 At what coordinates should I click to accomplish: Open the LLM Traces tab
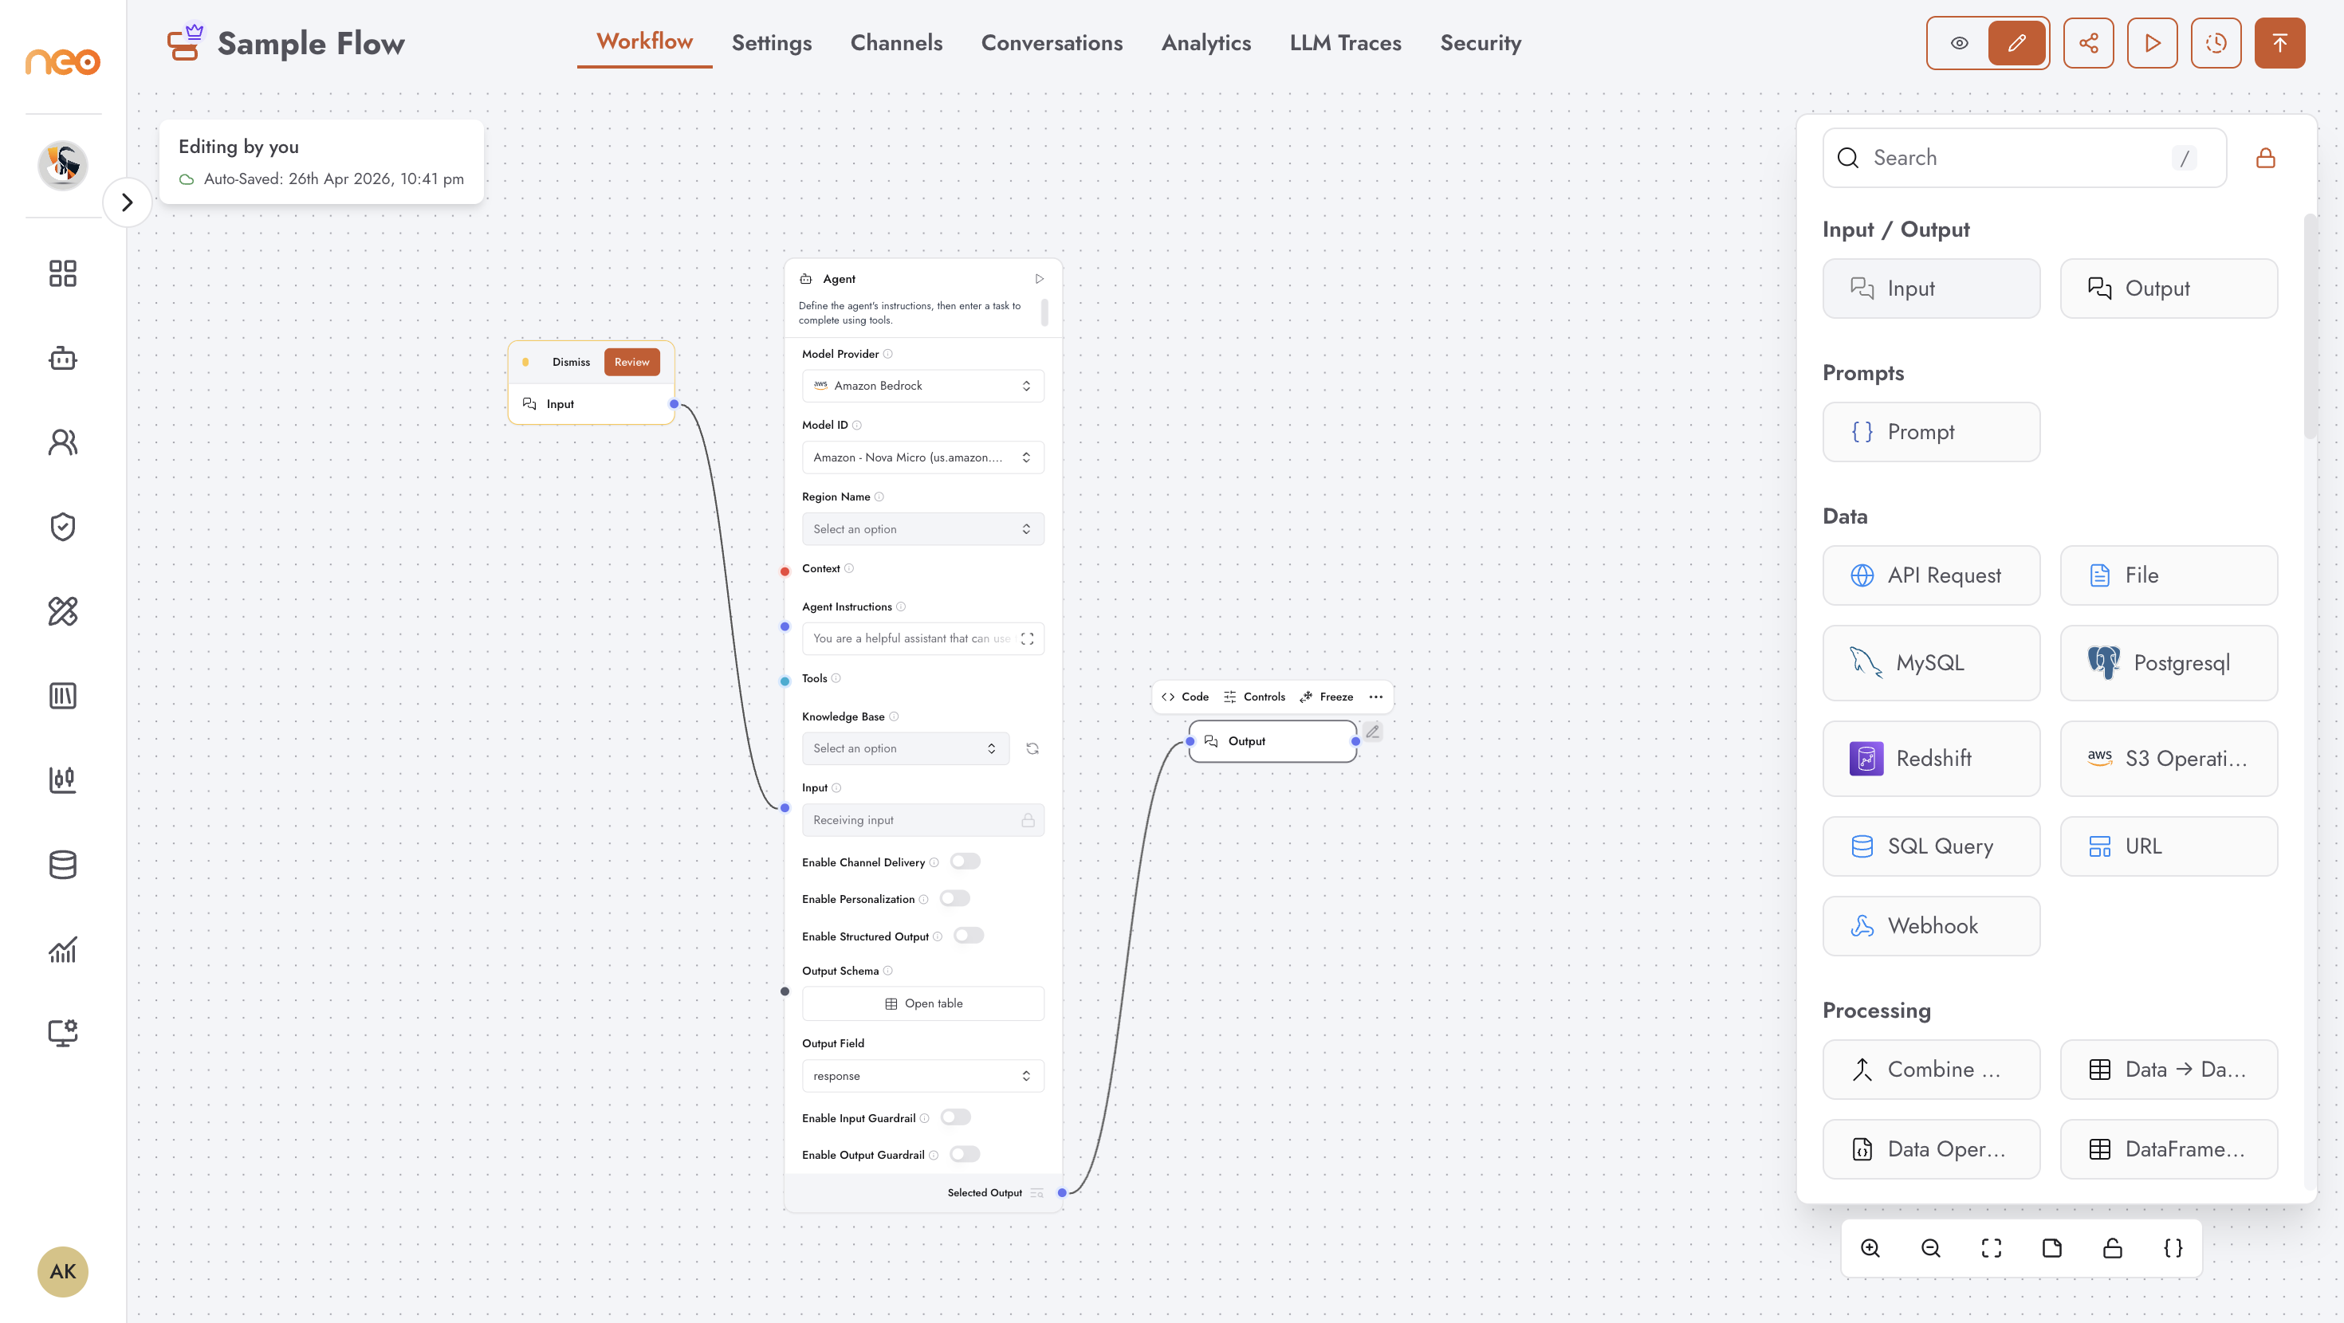click(1345, 43)
